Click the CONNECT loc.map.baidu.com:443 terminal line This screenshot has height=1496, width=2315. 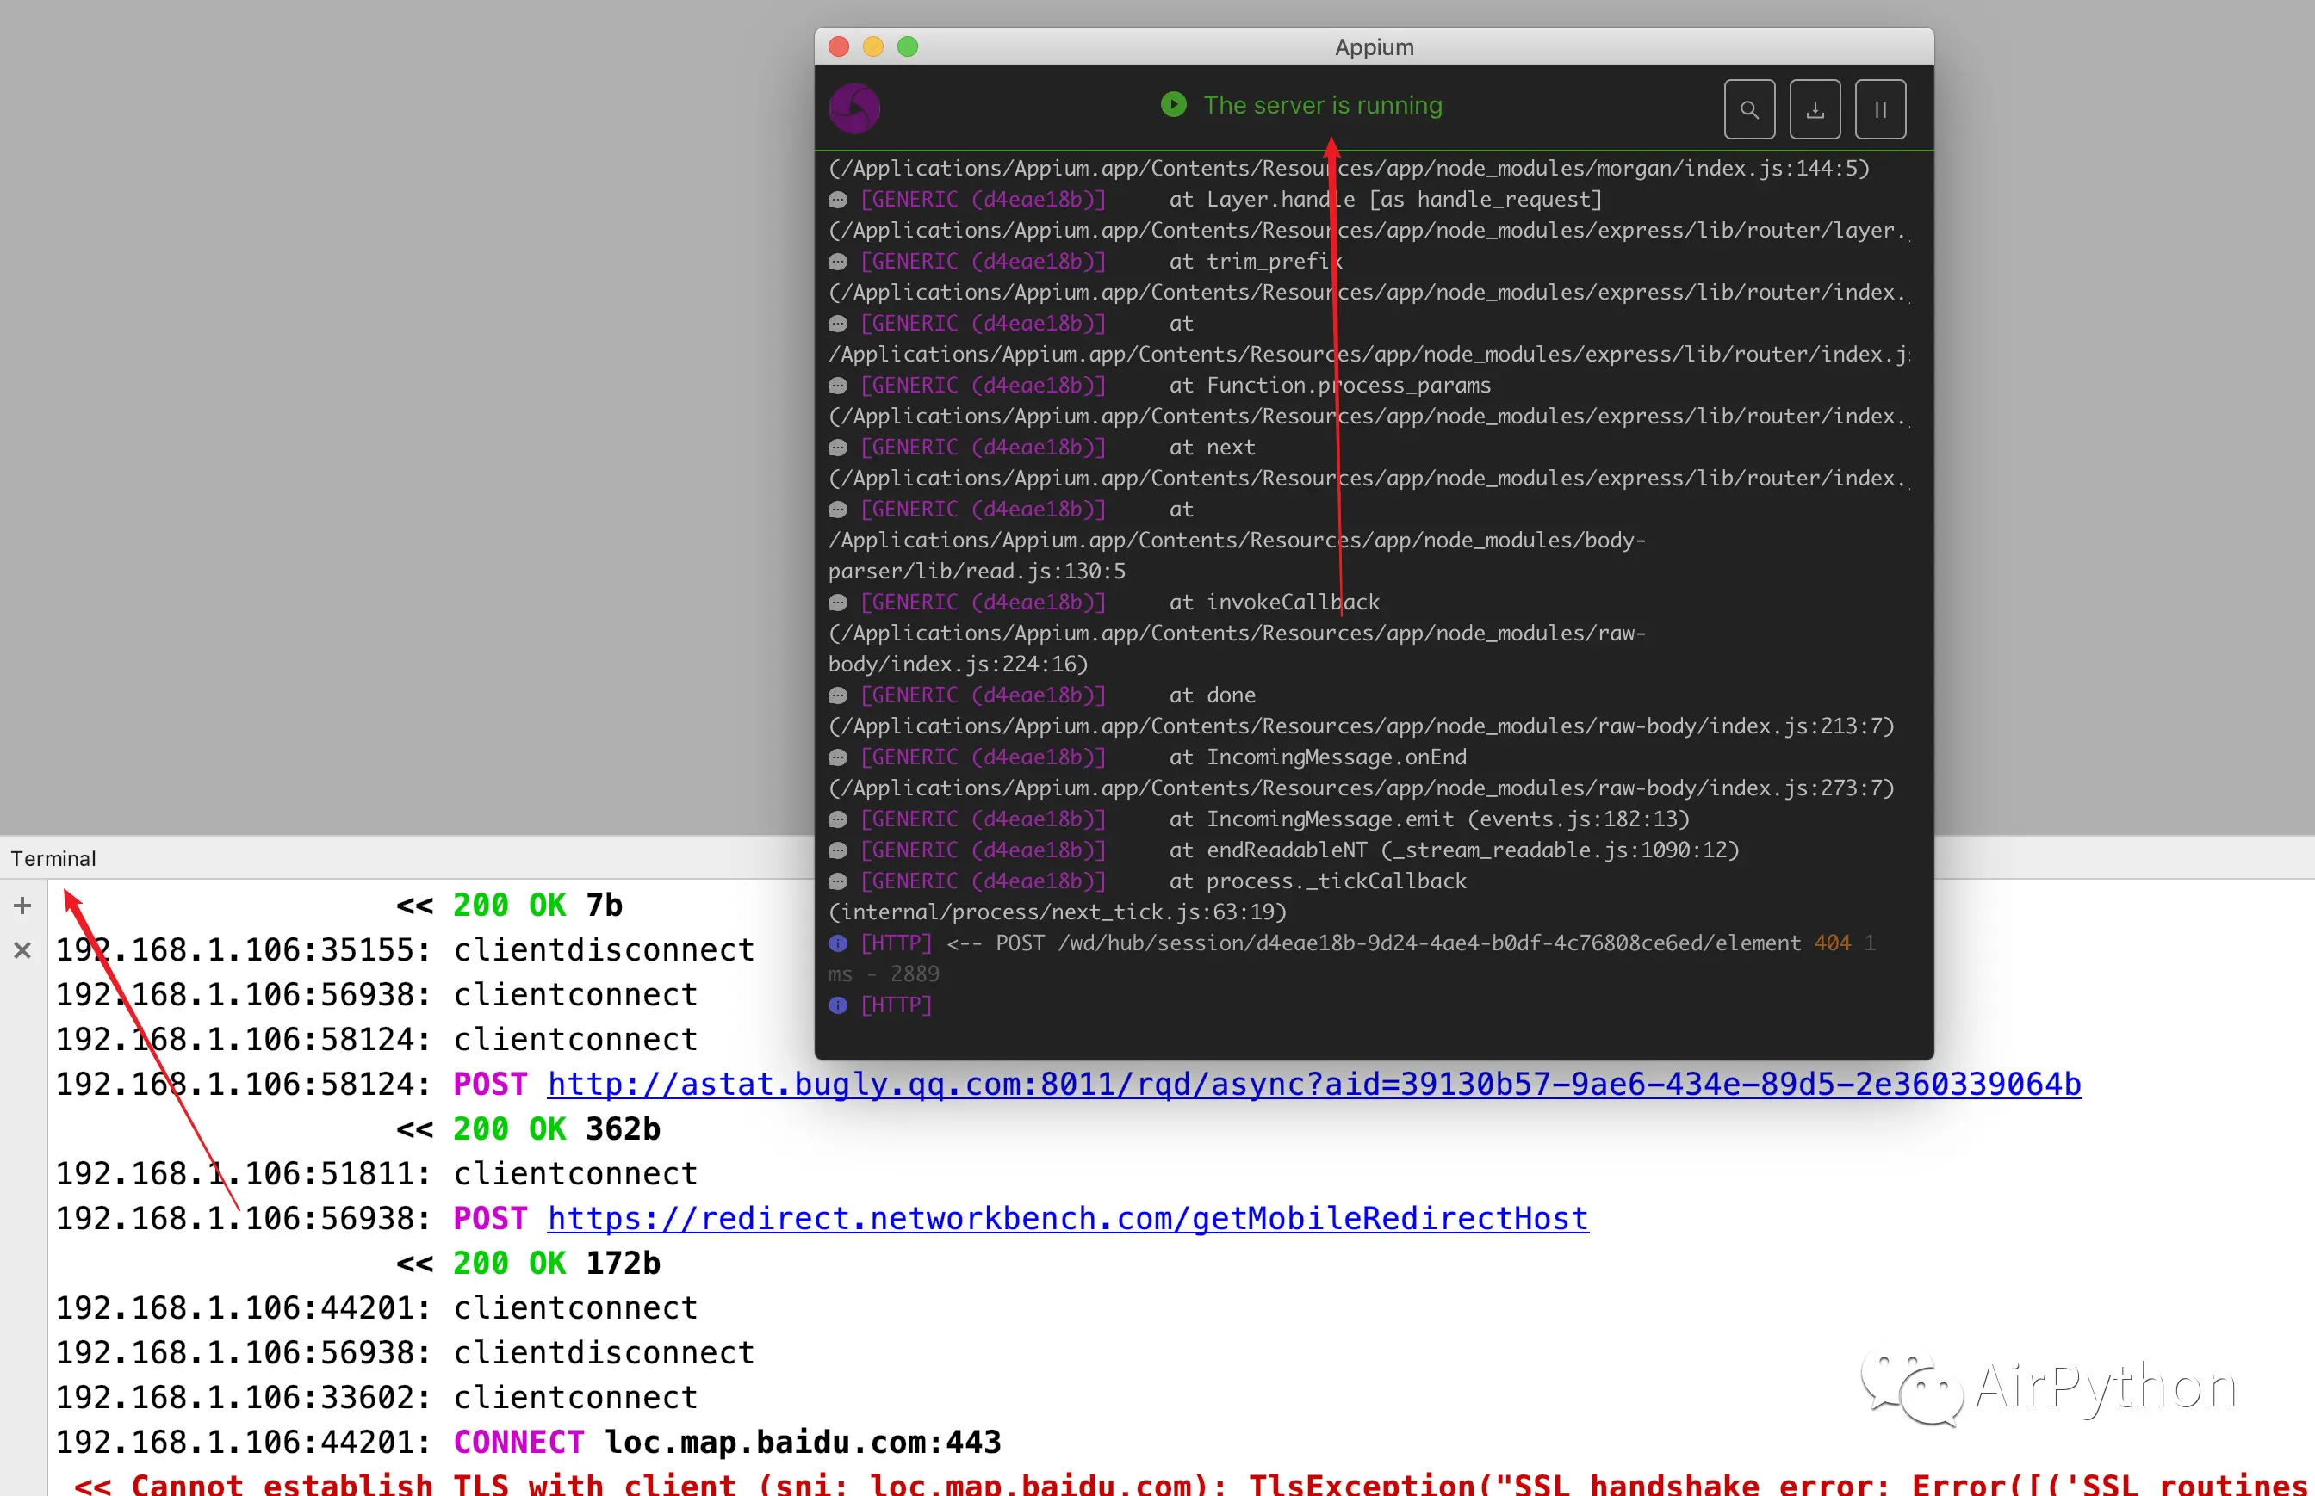tap(727, 1442)
